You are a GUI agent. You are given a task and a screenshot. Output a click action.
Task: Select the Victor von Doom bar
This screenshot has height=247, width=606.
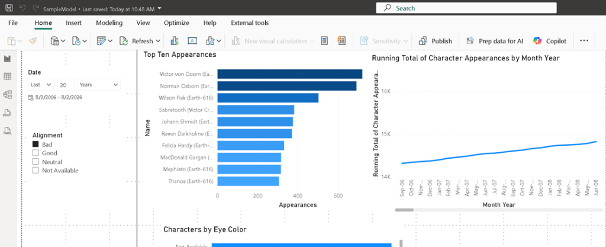tap(290, 74)
